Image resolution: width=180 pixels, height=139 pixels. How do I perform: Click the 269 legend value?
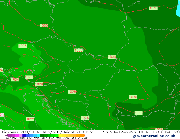[x=22, y=138]
